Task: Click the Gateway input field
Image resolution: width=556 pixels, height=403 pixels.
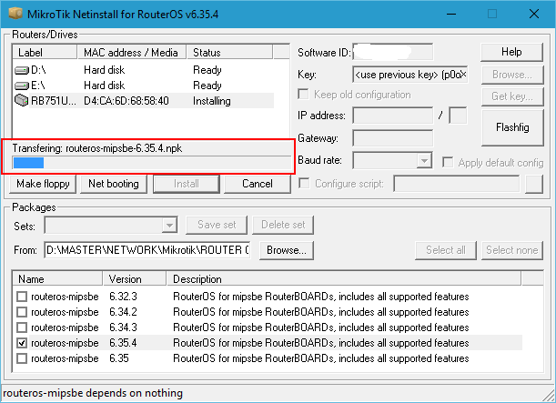Action: click(x=392, y=138)
